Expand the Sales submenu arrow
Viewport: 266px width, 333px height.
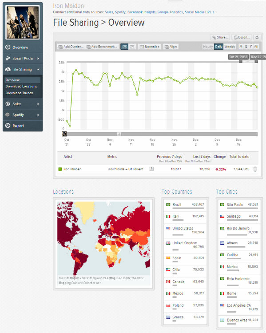coord(38,104)
